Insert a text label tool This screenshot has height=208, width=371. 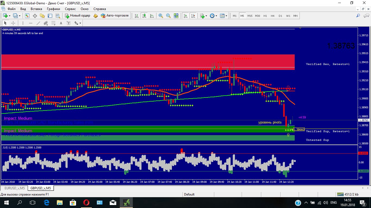click(61, 23)
